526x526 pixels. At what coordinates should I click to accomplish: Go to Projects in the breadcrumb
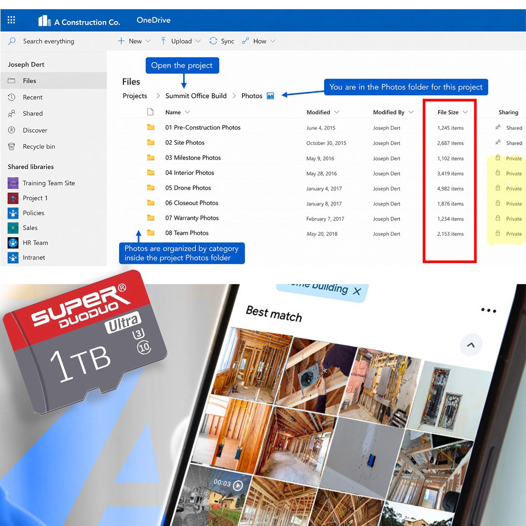135,96
